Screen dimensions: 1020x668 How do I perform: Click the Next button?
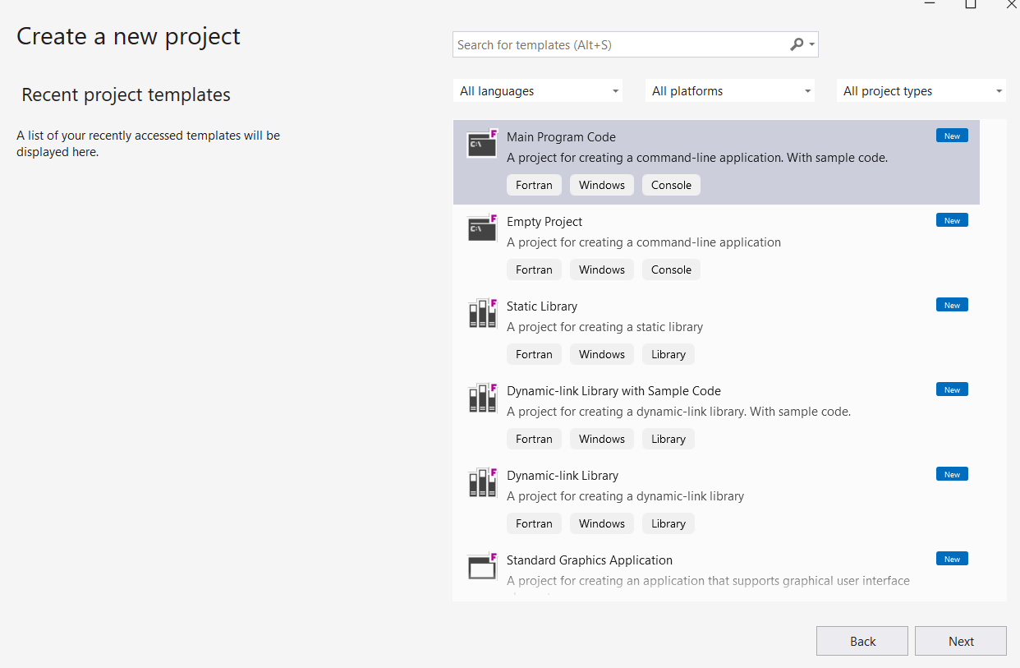[x=961, y=641]
